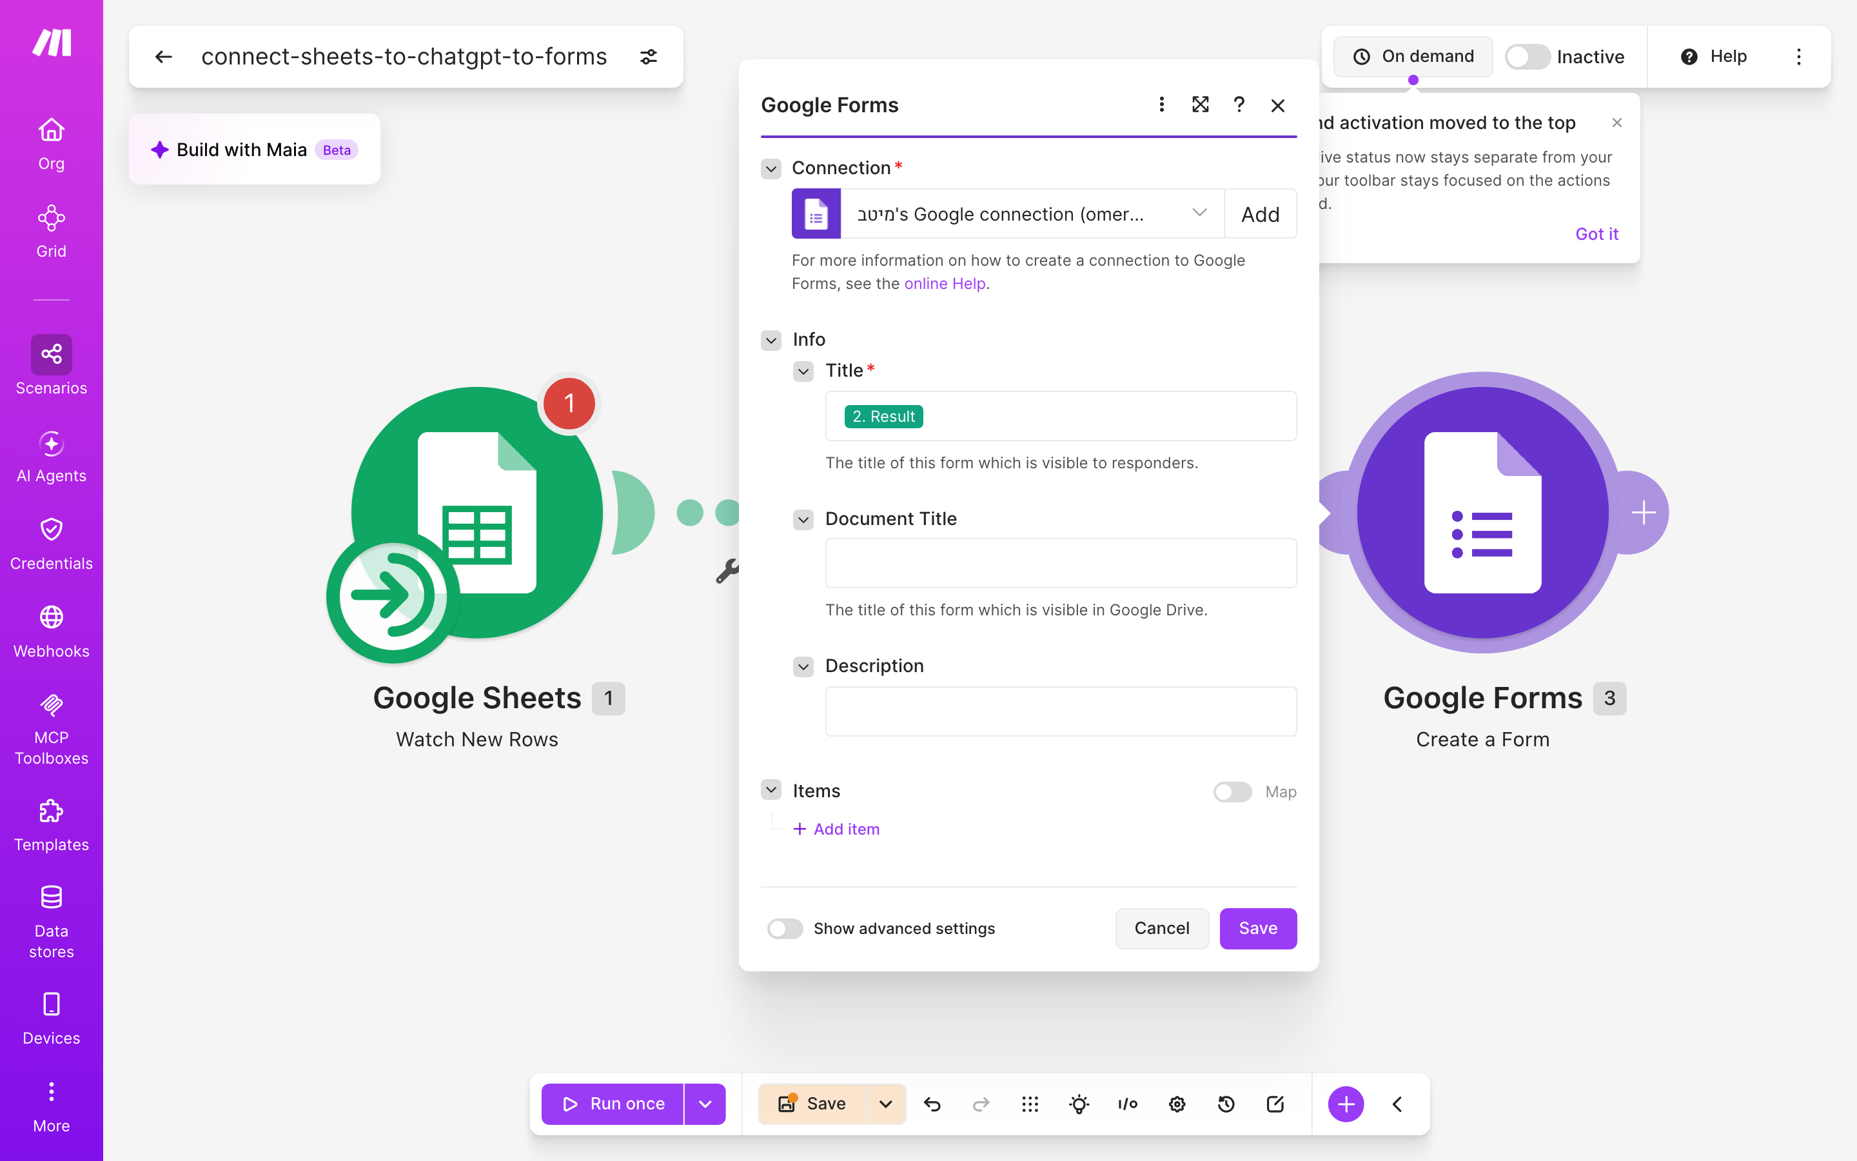Click Add item link under Items
1857x1161 pixels.
[836, 829]
